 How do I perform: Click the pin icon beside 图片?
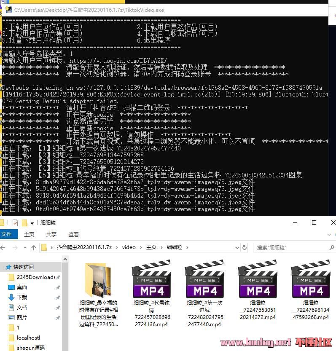pos(58,318)
